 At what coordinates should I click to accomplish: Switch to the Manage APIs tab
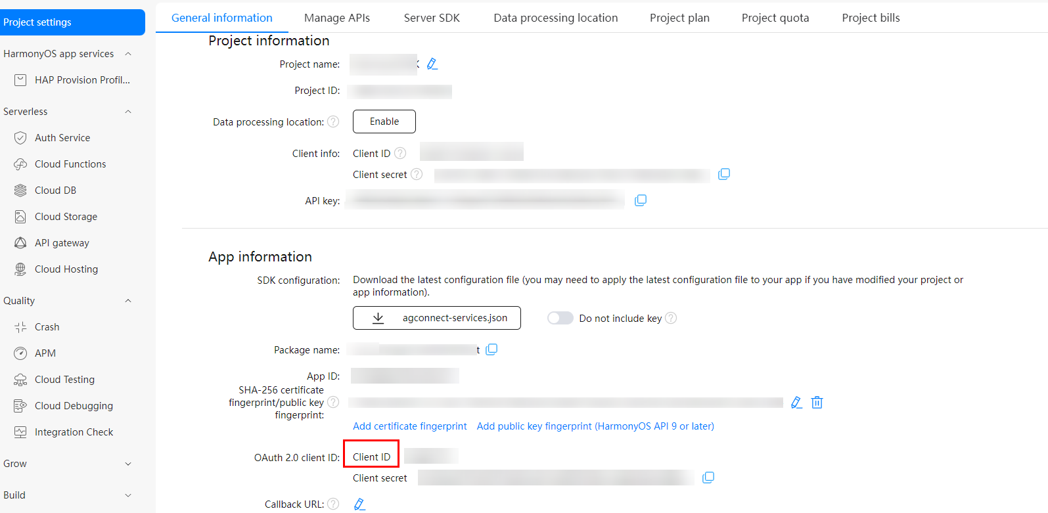[337, 18]
